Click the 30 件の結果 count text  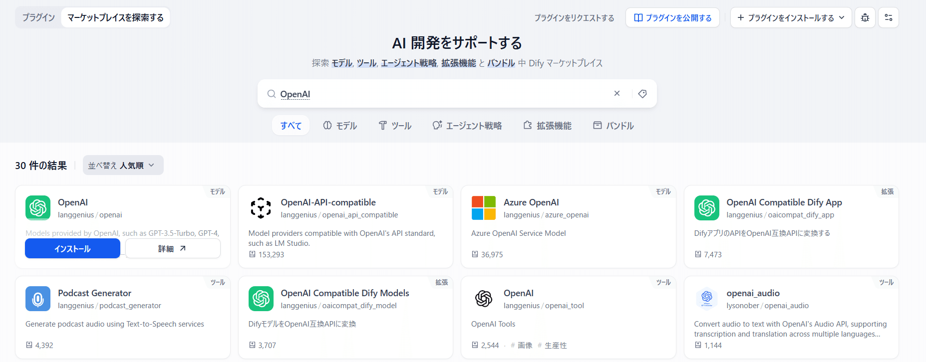tap(41, 166)
